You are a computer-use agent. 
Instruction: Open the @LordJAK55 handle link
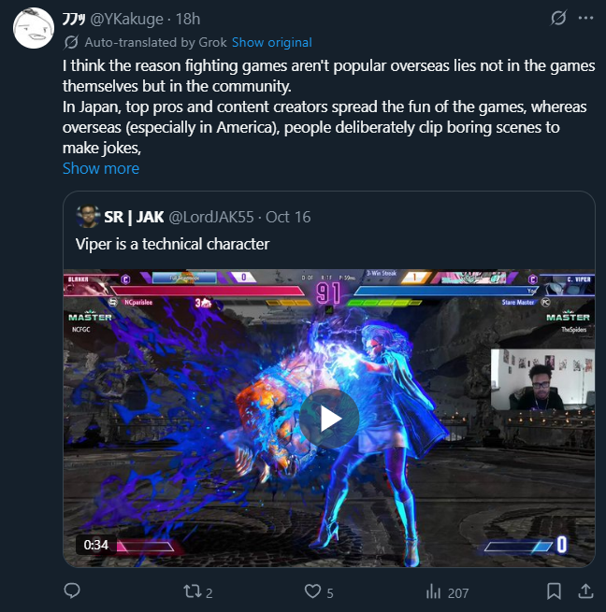point(211,217)
